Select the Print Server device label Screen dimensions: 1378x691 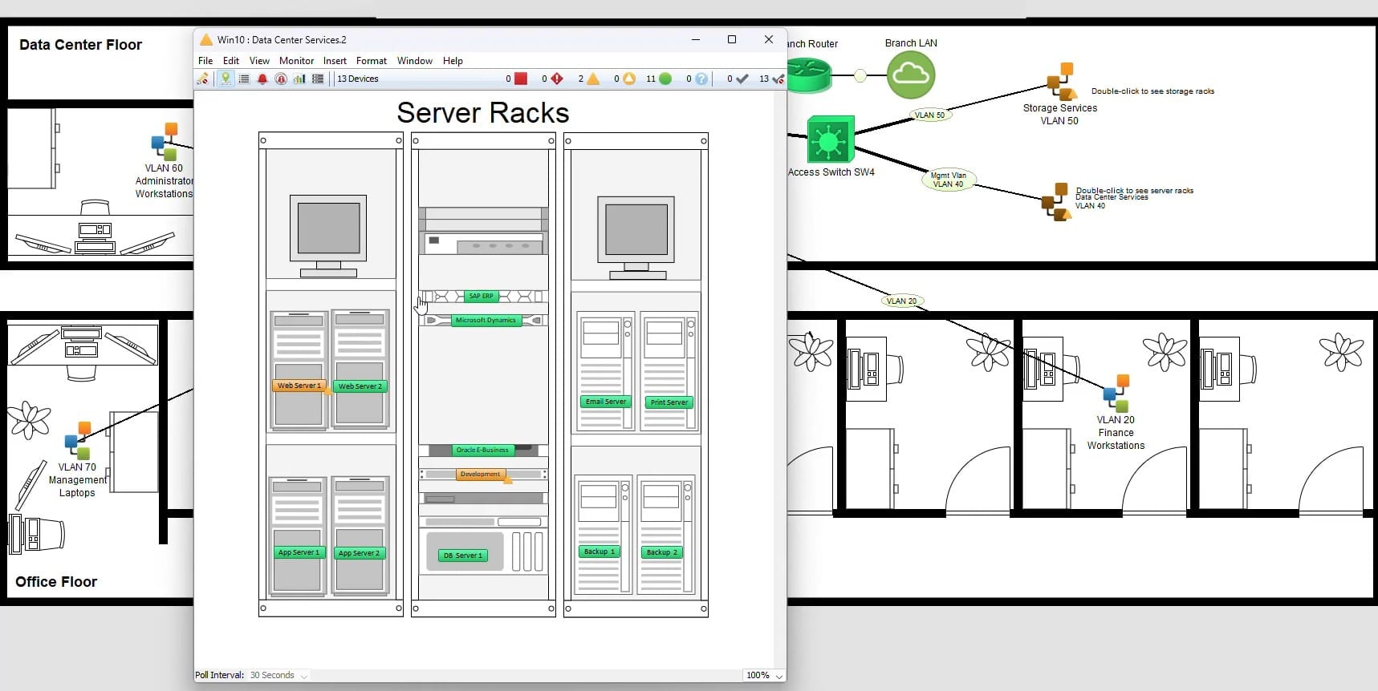click(x=669, y=402)
